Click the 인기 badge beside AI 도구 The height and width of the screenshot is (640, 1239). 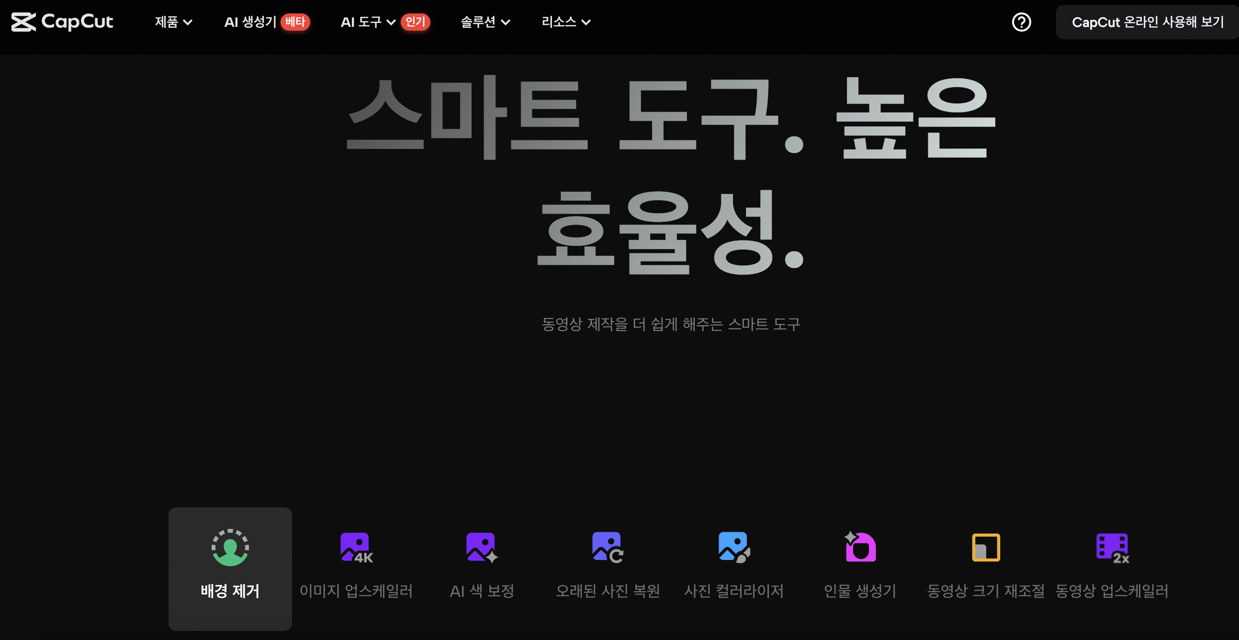[x=415, y=22]
